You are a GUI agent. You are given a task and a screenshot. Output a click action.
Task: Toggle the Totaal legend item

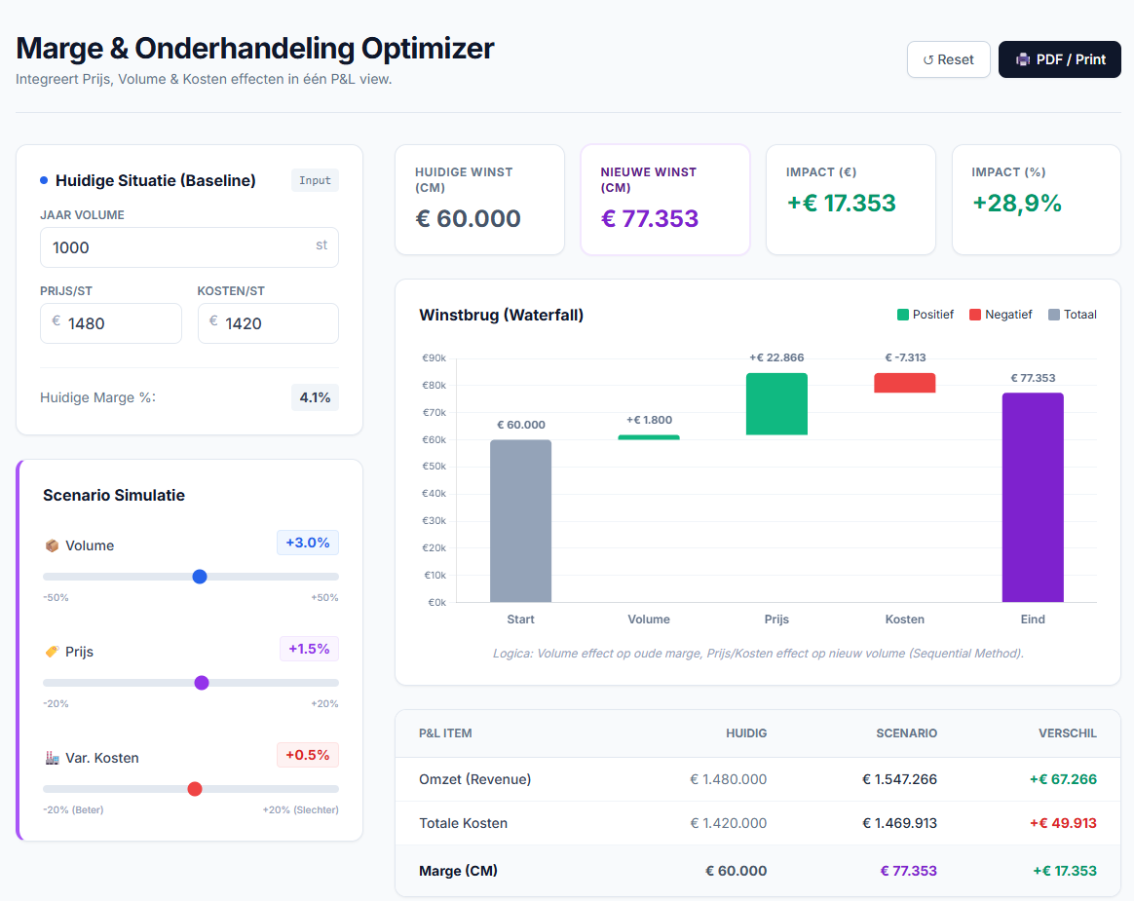pos(1073,315)
